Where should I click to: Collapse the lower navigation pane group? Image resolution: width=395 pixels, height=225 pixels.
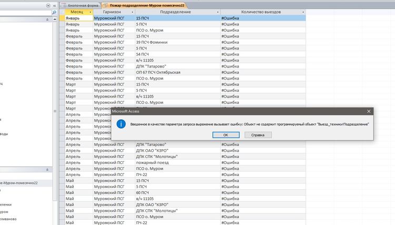click(48, 170)
